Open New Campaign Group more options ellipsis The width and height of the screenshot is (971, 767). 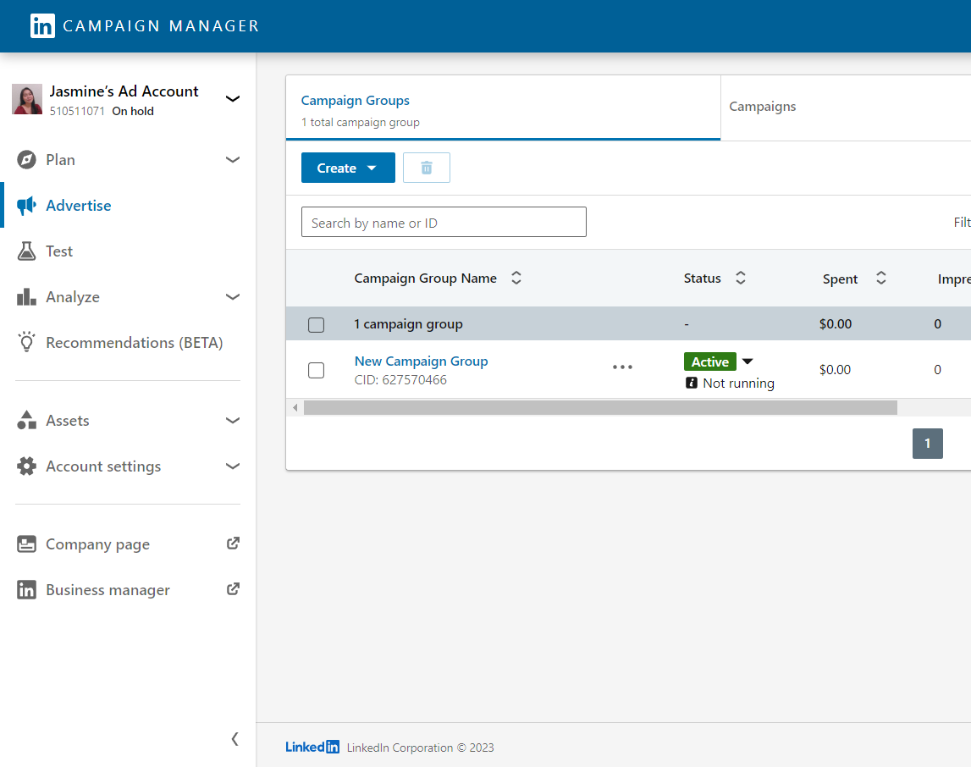coord(622,367)
